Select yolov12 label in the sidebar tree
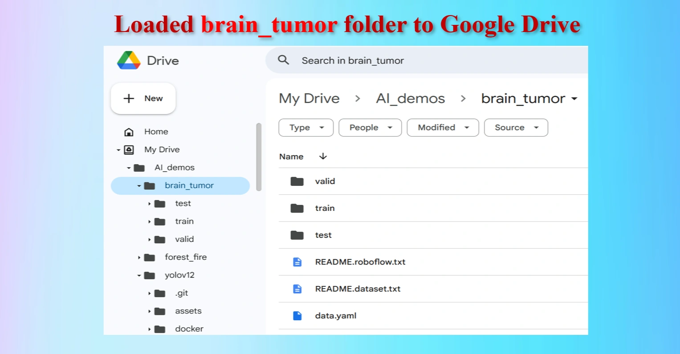 [x=179, y=275]
